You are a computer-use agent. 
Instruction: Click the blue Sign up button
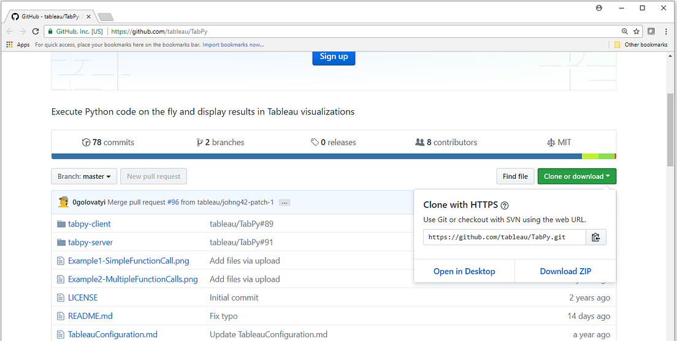pyautogui.click(x=334, y=57)
